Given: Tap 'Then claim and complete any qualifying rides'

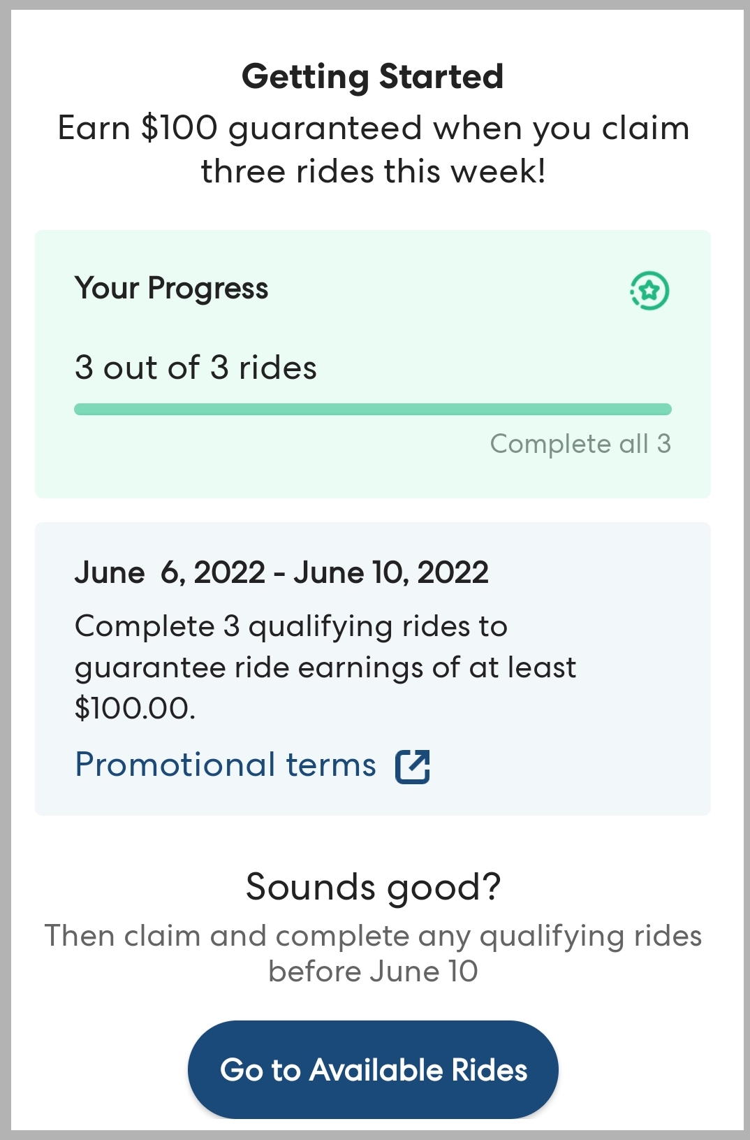Looking at the screenshot, I should pyautogui.click(x=373, y=936).
